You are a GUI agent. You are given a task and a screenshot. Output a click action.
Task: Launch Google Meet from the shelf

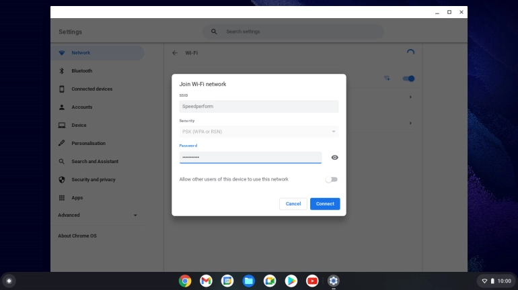(270, 281)
